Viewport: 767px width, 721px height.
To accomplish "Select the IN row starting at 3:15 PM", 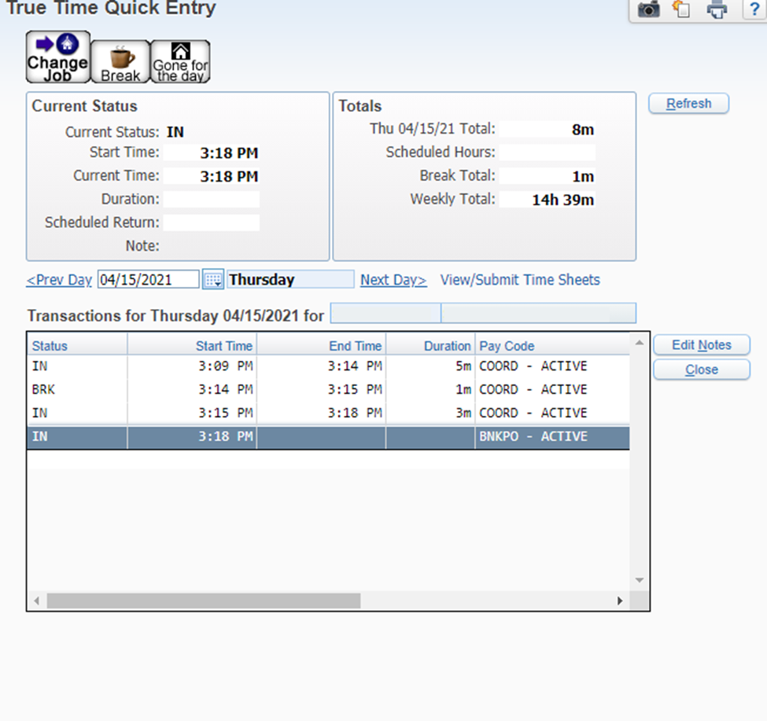I will 328,413.
